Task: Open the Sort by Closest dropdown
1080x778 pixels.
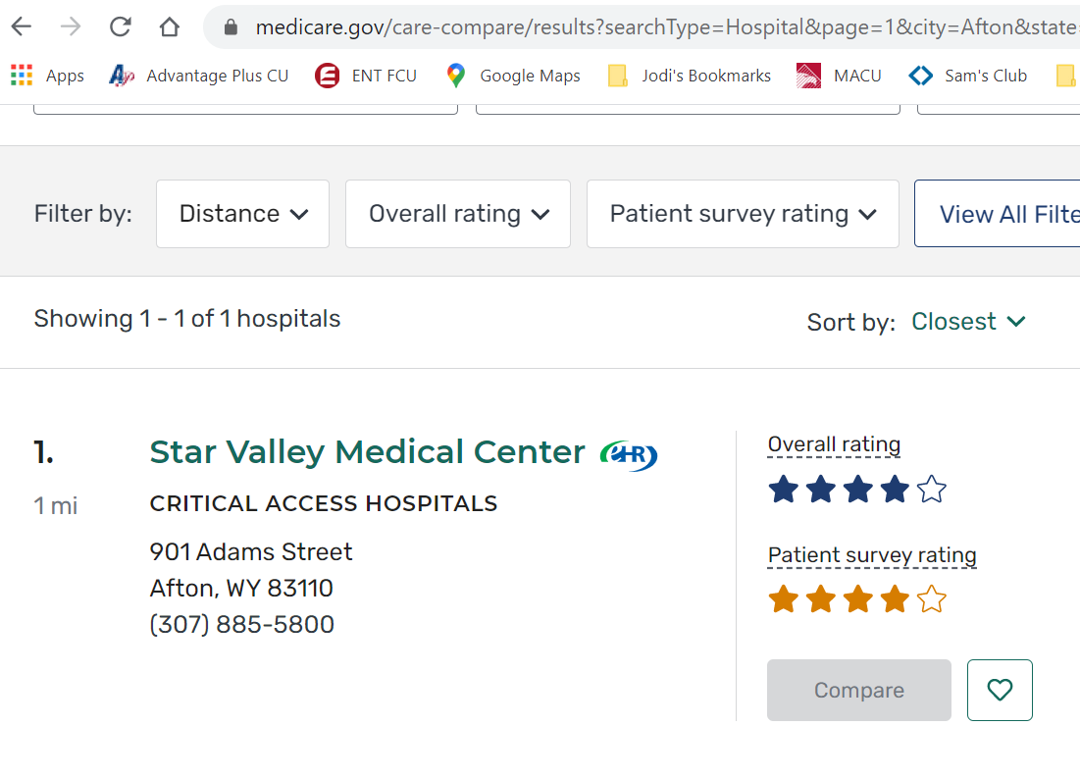Action: point(967,322)
